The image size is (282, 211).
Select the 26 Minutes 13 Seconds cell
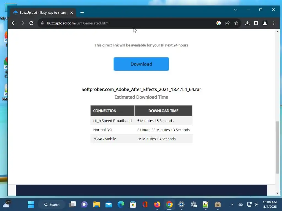tap(163, 139)
